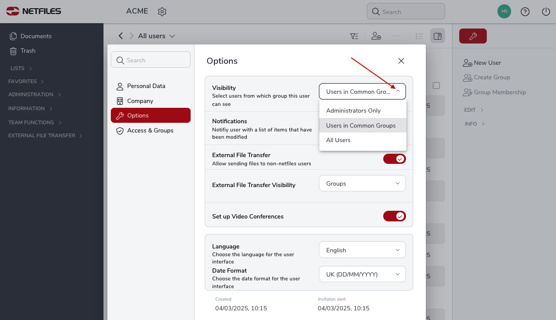556x320 pixels.
Task: Expand the INFO section
Action: pos(474,124)
